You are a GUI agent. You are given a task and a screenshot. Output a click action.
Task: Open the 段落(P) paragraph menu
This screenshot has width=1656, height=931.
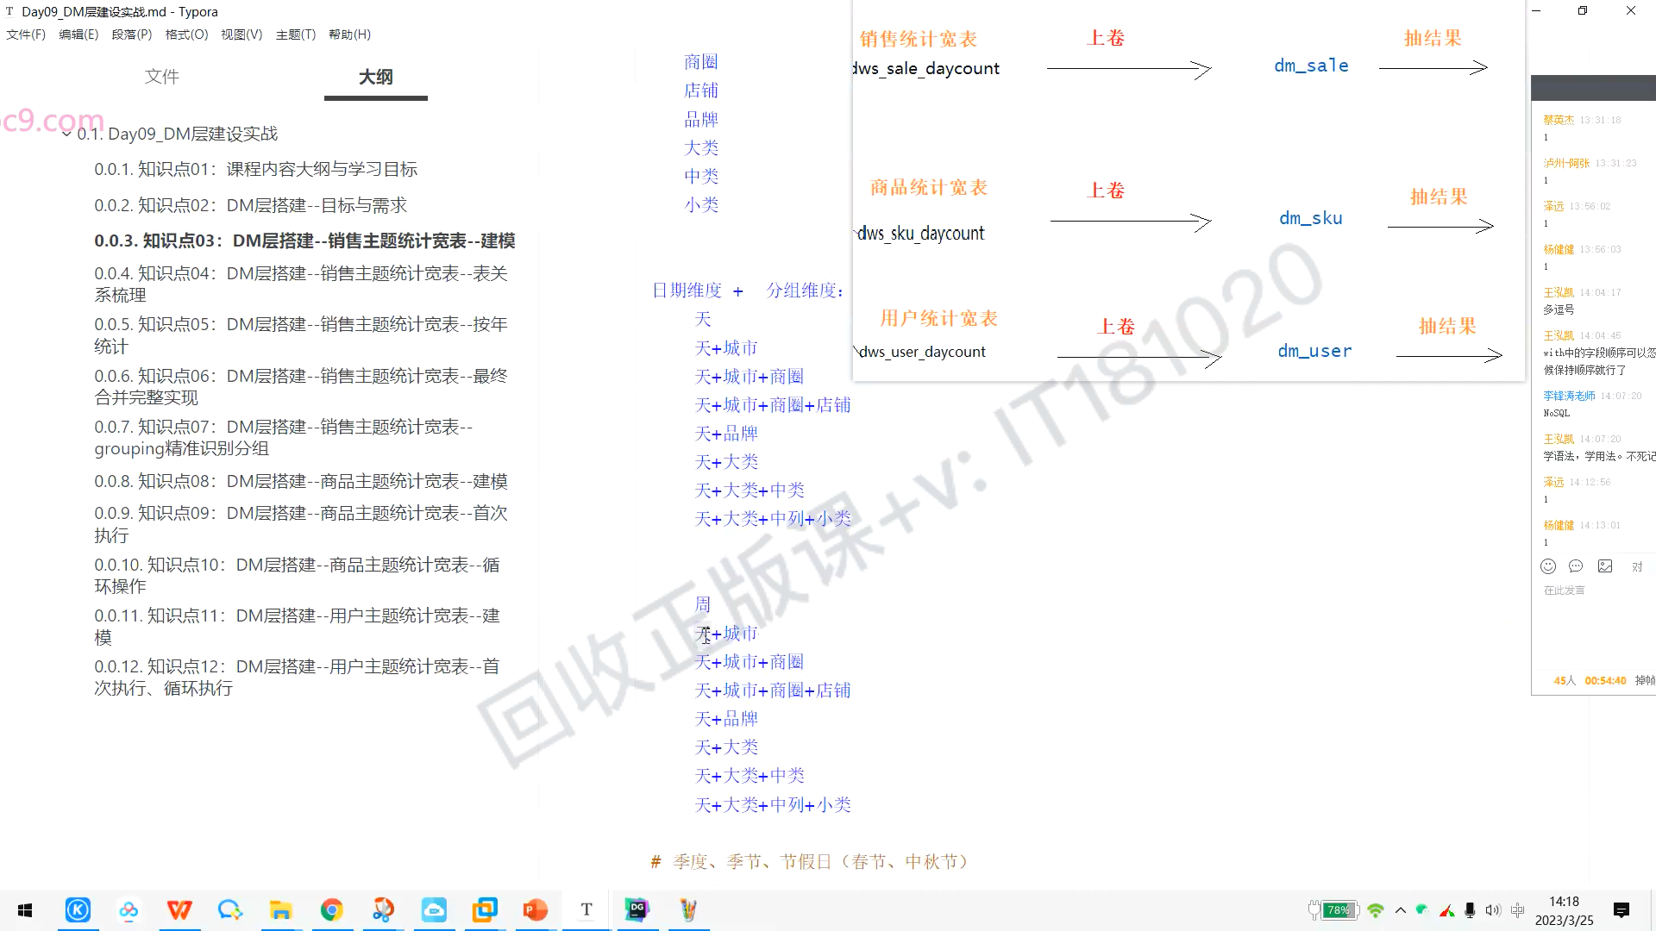pyautogui.click(x=131, y=34)
